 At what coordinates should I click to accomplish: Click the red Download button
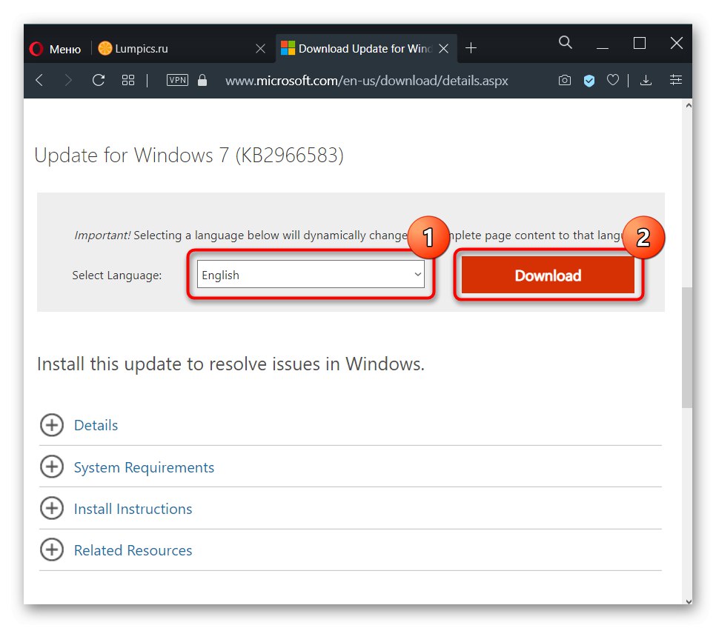(548, 275)
